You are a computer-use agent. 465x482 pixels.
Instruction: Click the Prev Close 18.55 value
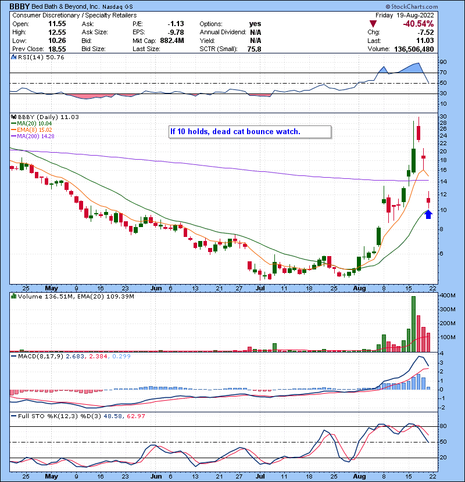[57, 49]
